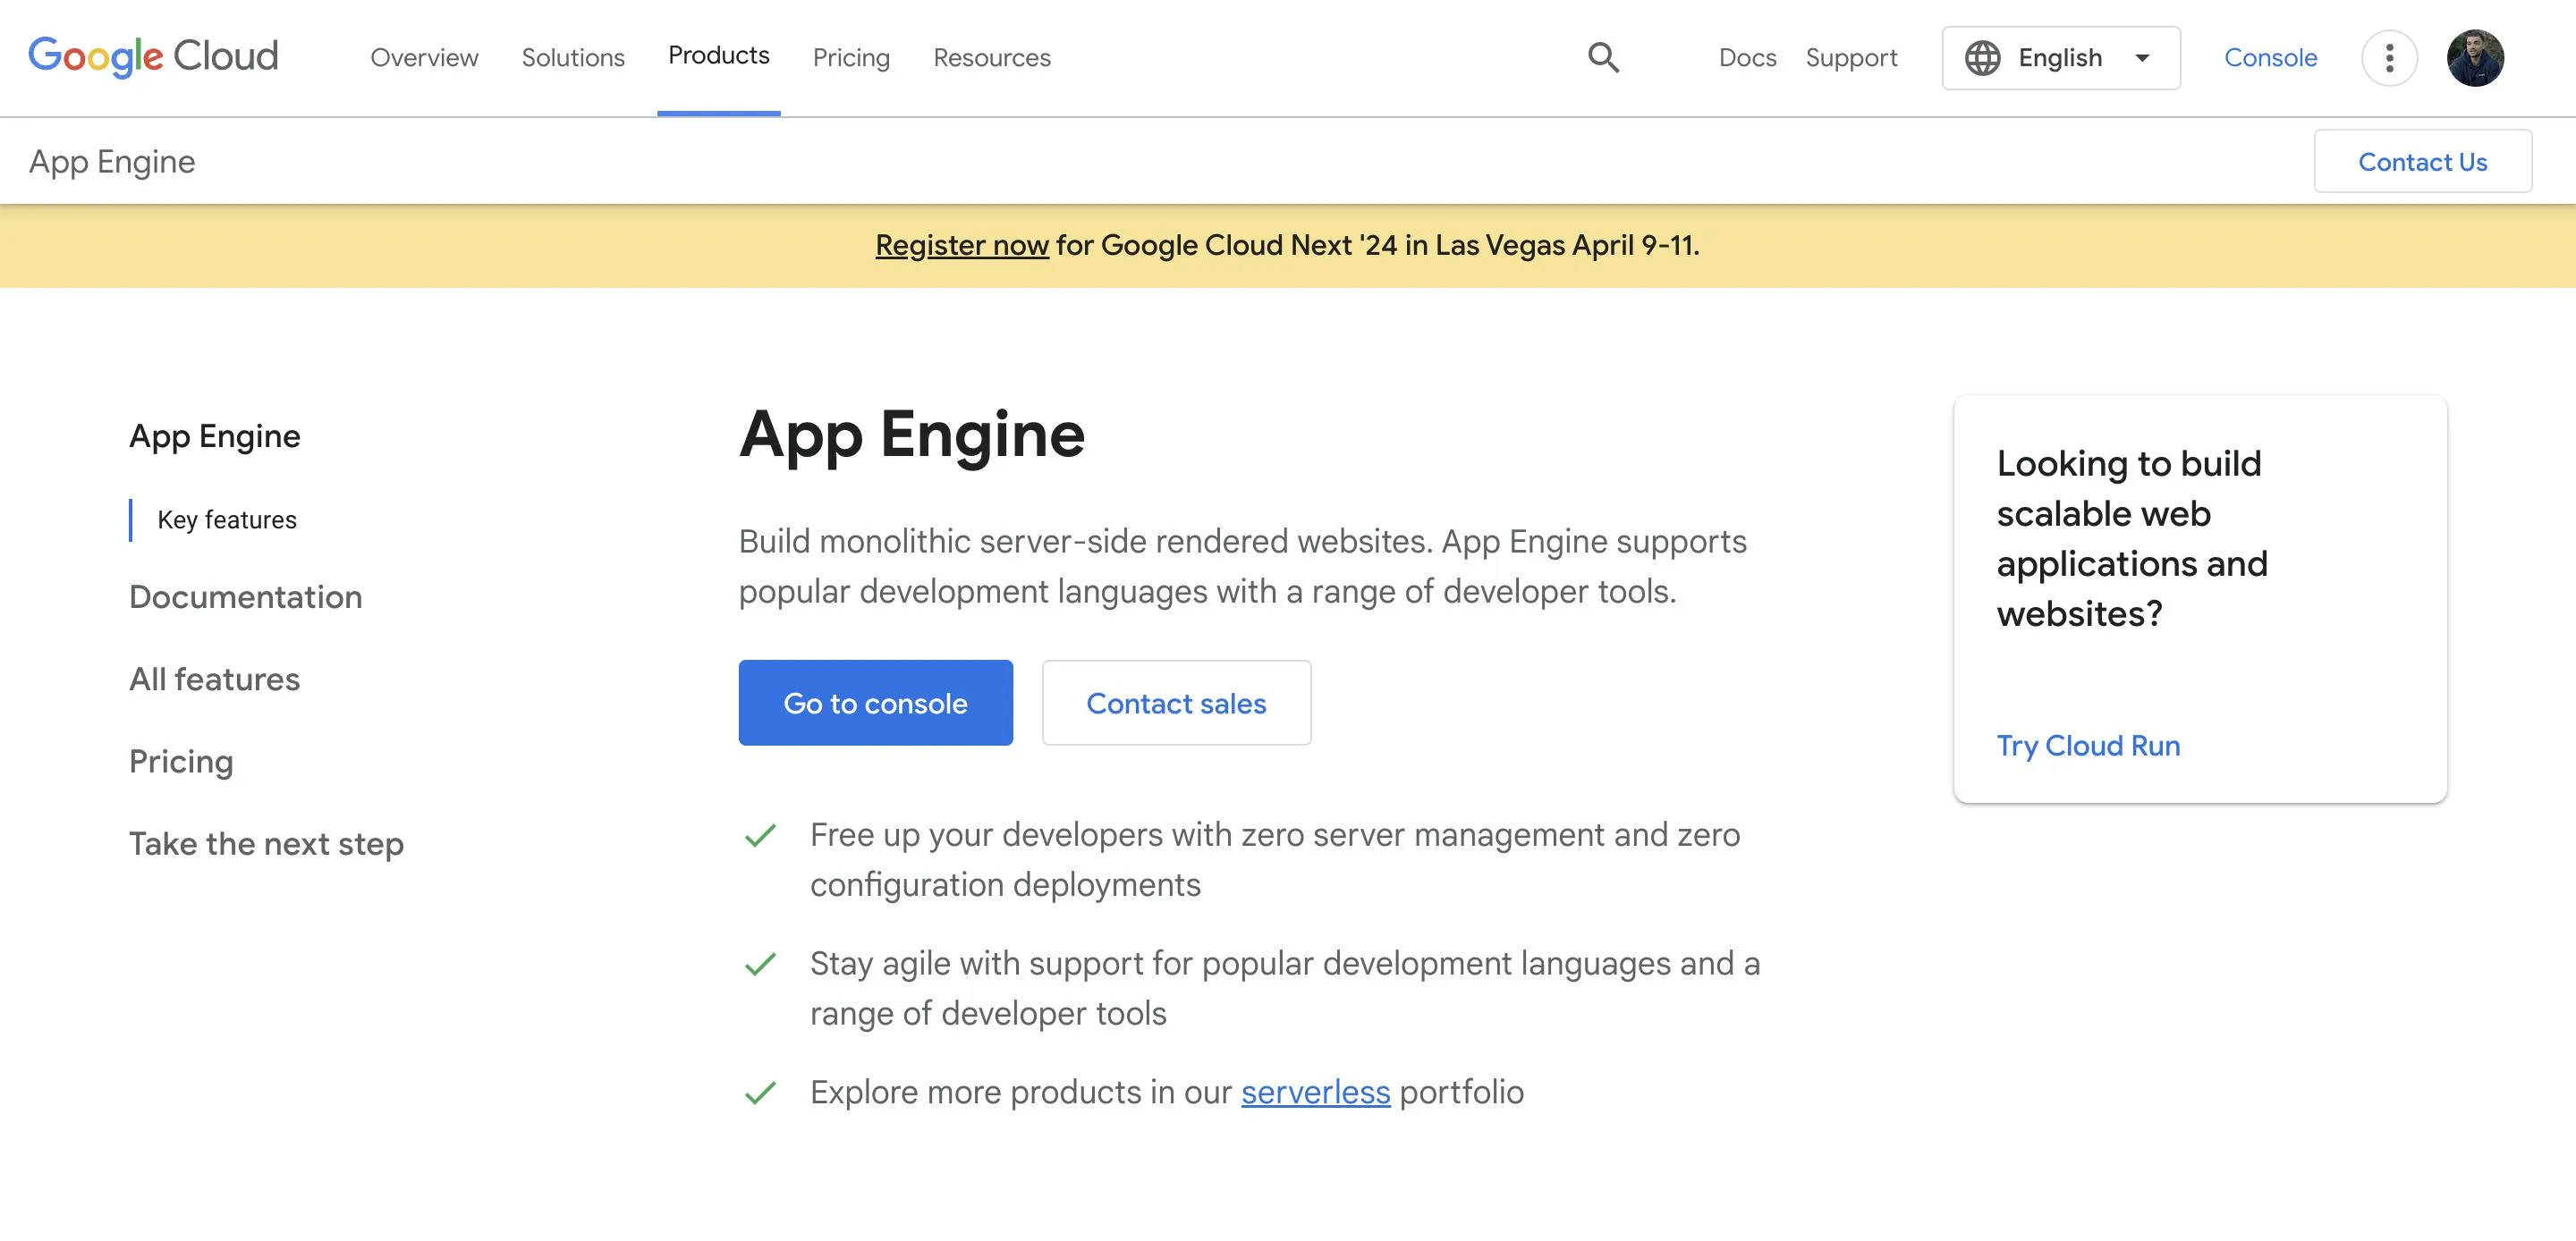The image size is (2576, 1241).
Task: Open the Products menu tab
Action: 718,56
